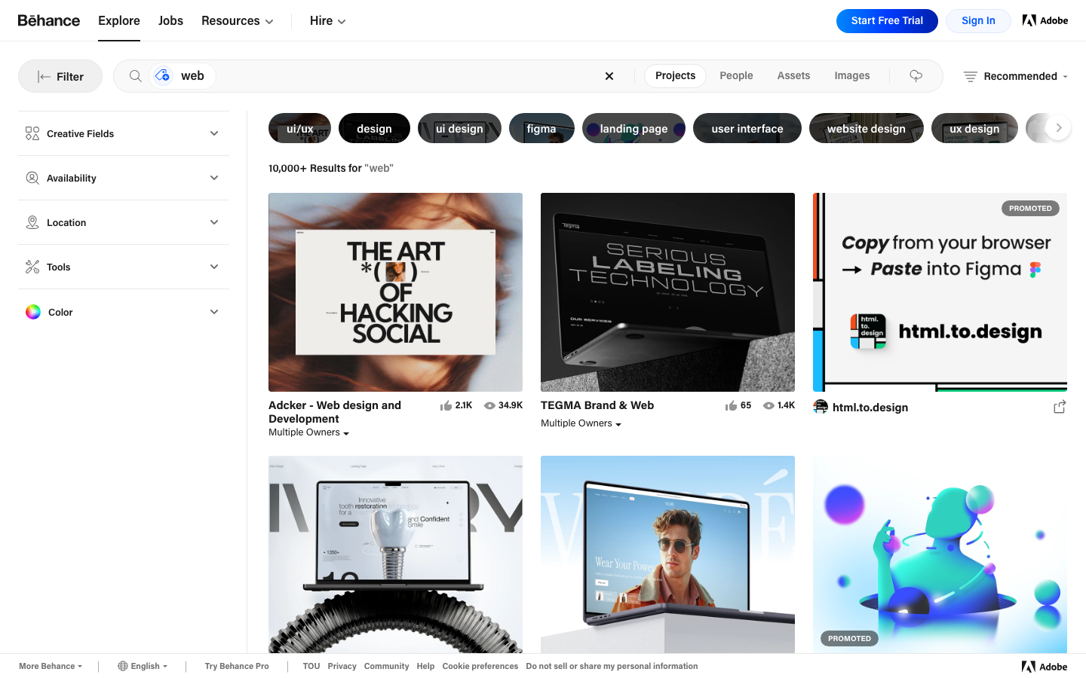Open the More Behance footer dropdown
This screenshot has width=1086, height=678.
(x=51, y=666)
